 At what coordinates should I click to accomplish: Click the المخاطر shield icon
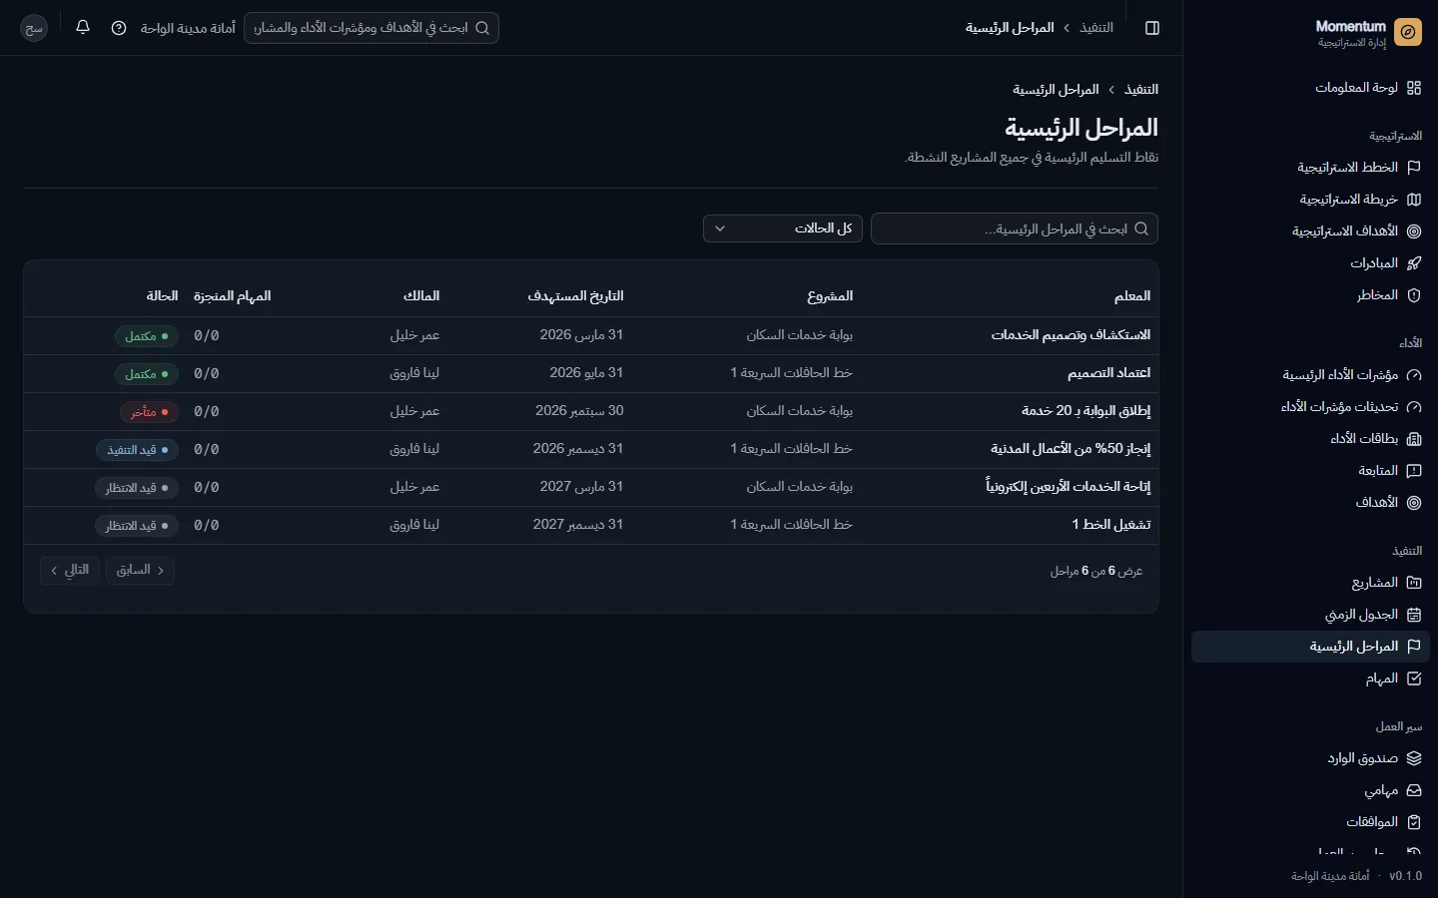(1414, 295)
